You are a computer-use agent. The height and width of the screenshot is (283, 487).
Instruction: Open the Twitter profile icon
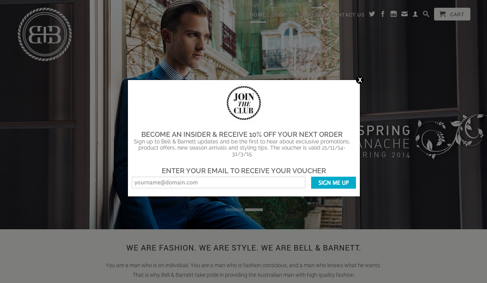372,14
